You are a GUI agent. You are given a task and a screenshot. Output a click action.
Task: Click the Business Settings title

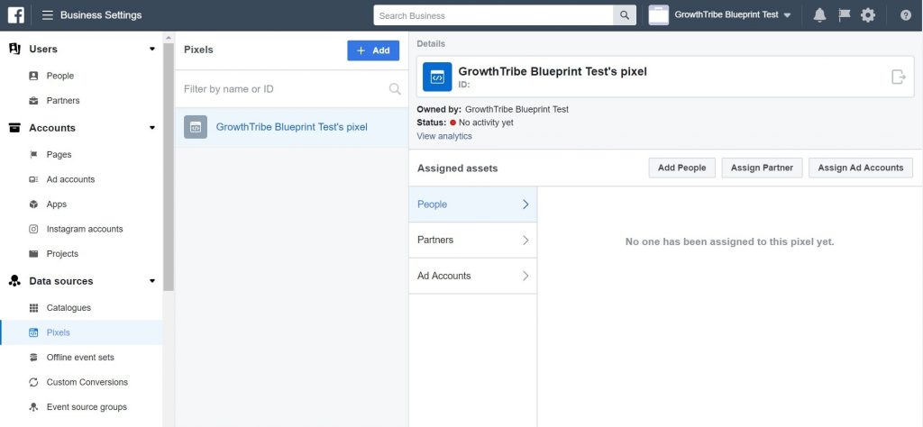tap(101, 15)
